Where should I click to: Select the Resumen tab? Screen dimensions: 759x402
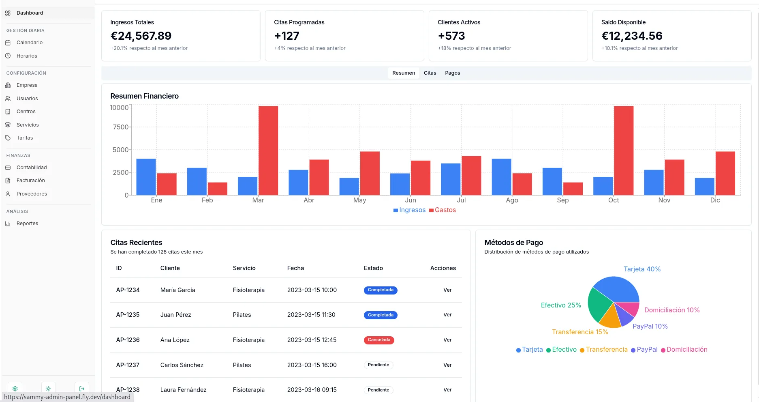[x=403, y=73]
